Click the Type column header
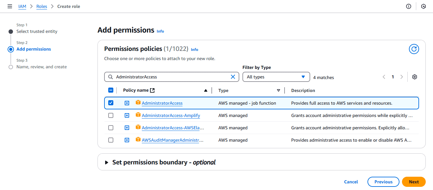 point(223,90)
